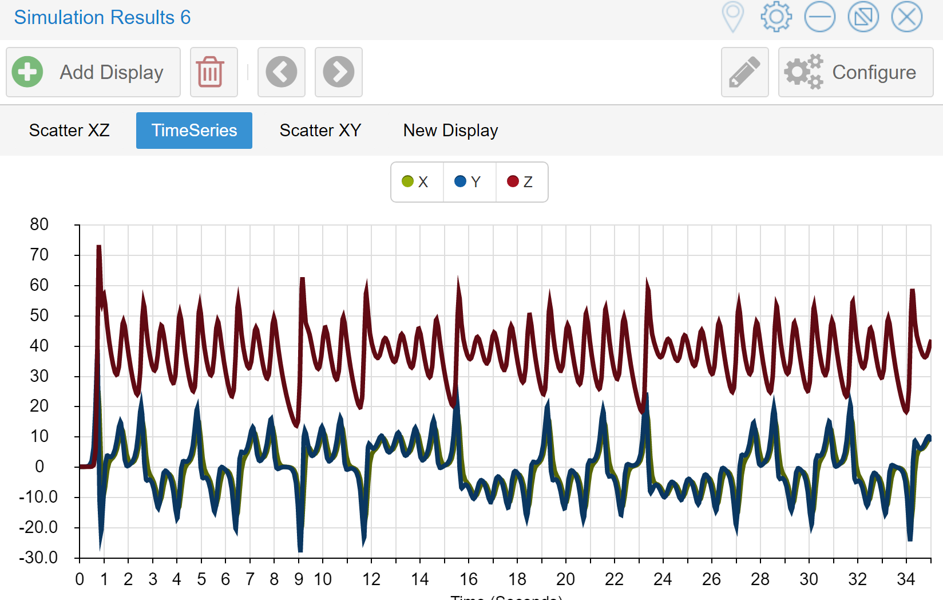Click the -30.0 label on the vertical axis
Screen dimensions: 943x600
pos(38,558)
